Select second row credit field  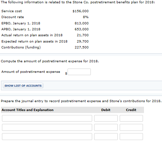coord(131,128)
